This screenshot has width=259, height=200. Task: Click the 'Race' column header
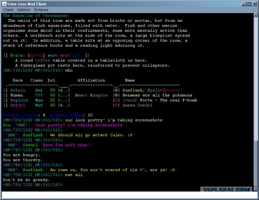18,80
